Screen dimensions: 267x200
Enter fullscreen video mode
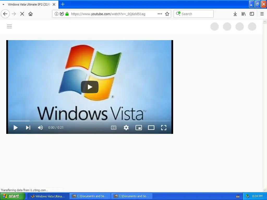coord(164,128)
